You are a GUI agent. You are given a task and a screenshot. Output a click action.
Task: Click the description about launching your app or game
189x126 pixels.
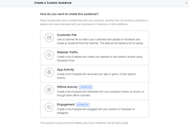(96, 76)
